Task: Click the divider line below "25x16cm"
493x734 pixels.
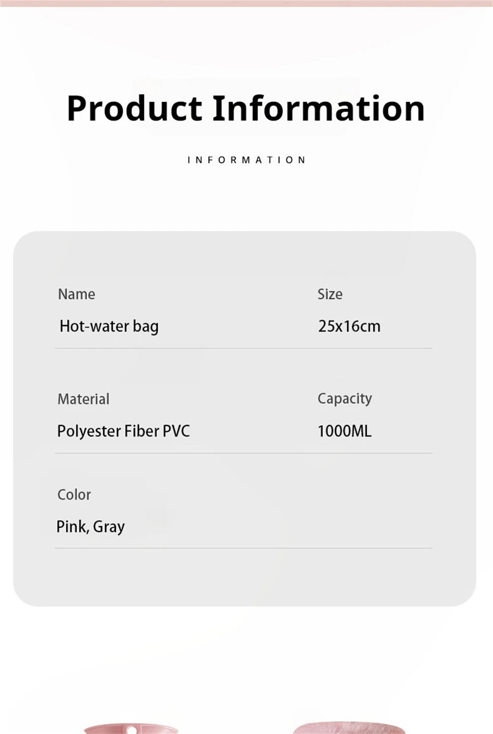Action: click(x=375, y=348)
